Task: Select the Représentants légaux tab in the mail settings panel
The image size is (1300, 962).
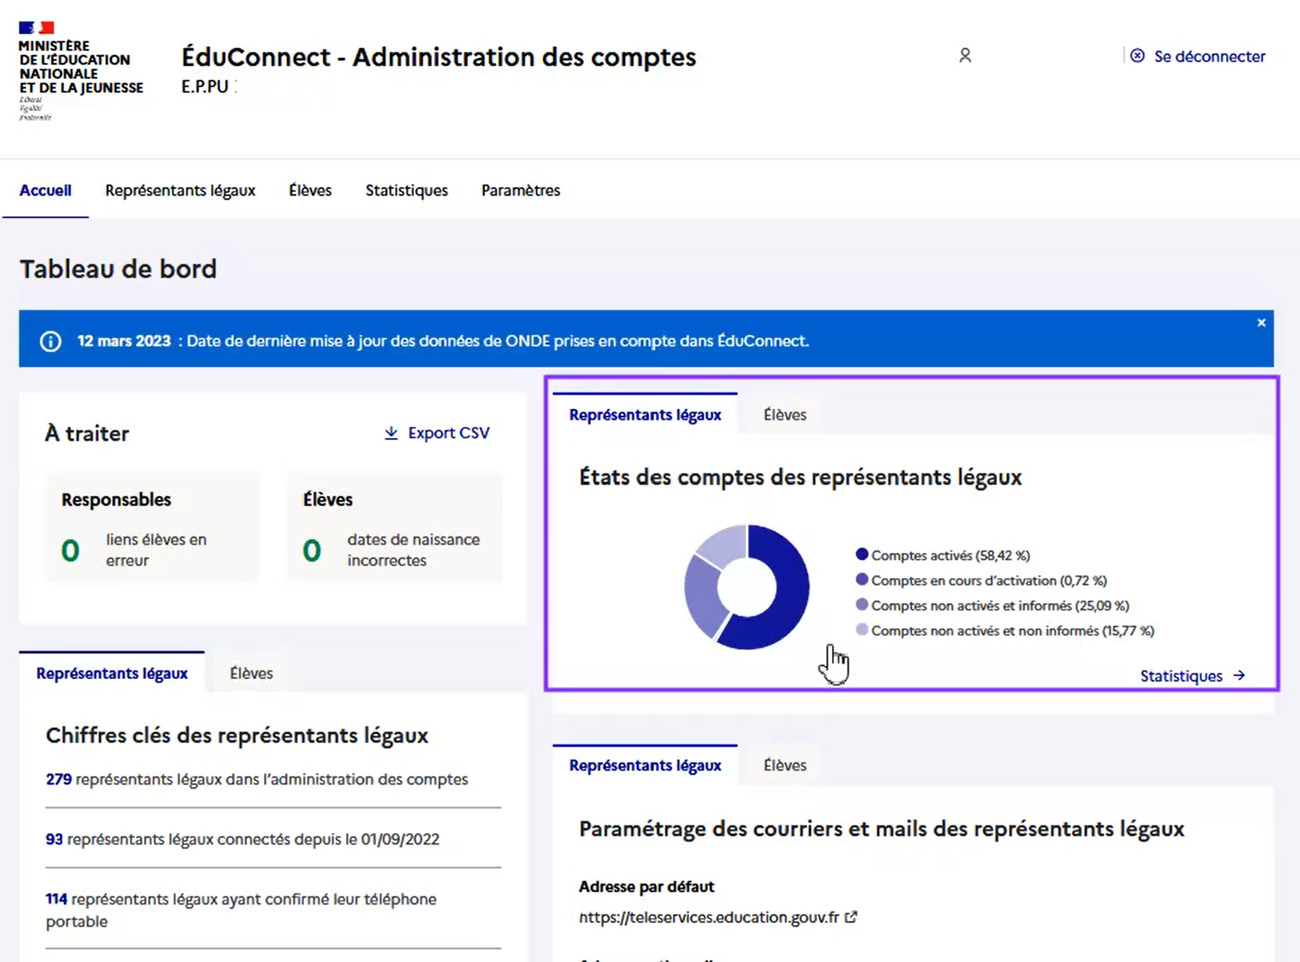Action: click(644, 765)
